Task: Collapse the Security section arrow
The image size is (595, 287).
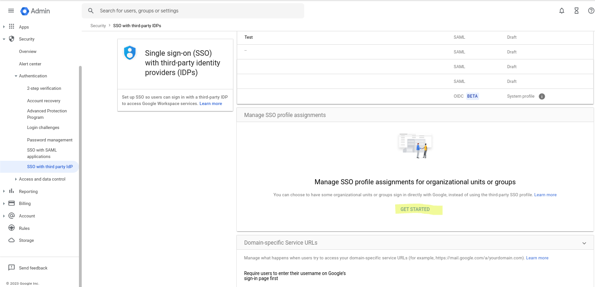Action: click(x=4, y=39)
